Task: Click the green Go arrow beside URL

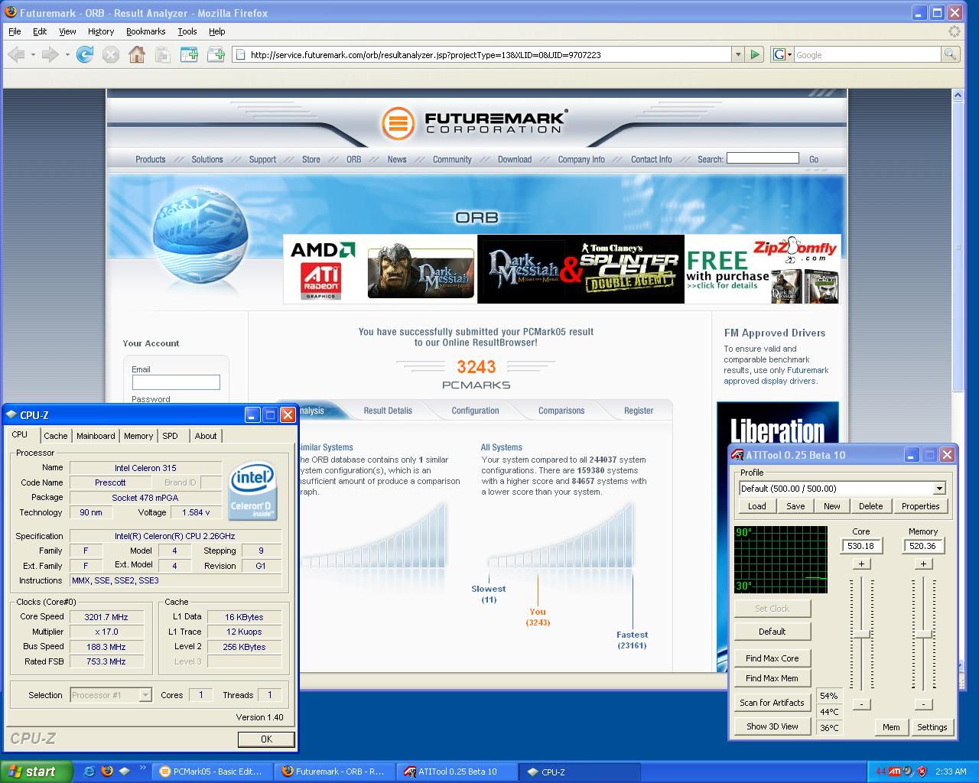Action: tap(755, 54)
